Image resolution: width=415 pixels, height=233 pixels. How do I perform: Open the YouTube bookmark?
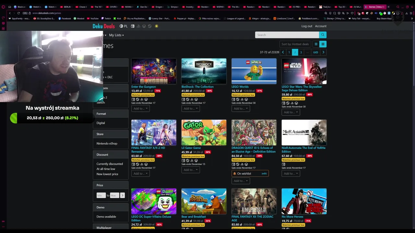coord(93,18)
